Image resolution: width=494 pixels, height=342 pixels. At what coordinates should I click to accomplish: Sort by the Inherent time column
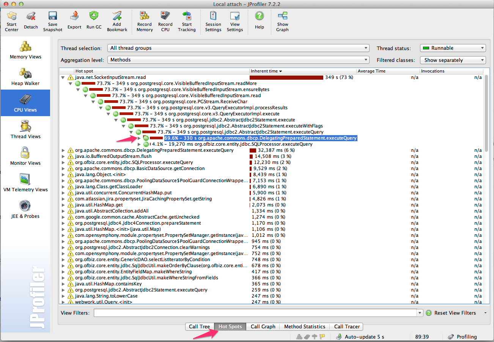click(302, 71)
